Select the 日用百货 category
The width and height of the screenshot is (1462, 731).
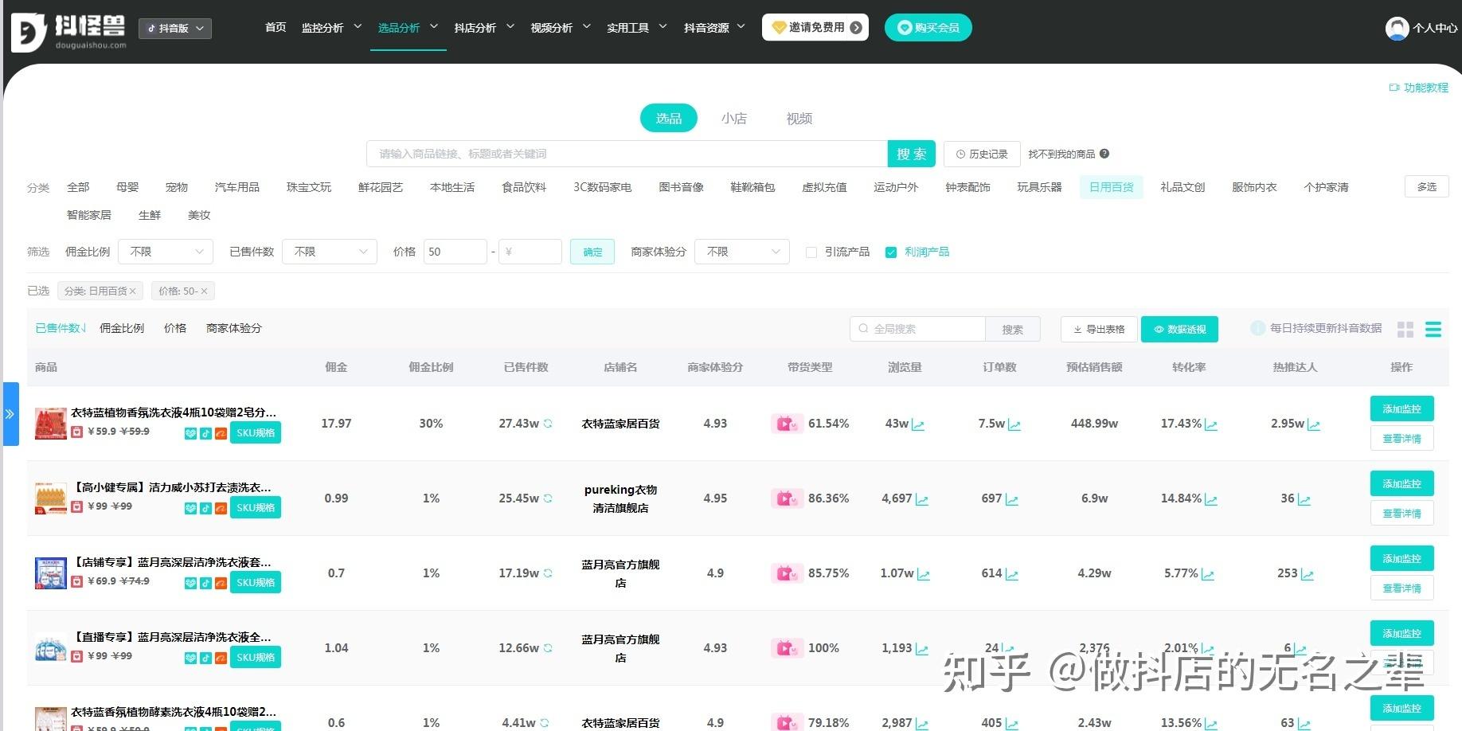click(x=1112, y=187)
